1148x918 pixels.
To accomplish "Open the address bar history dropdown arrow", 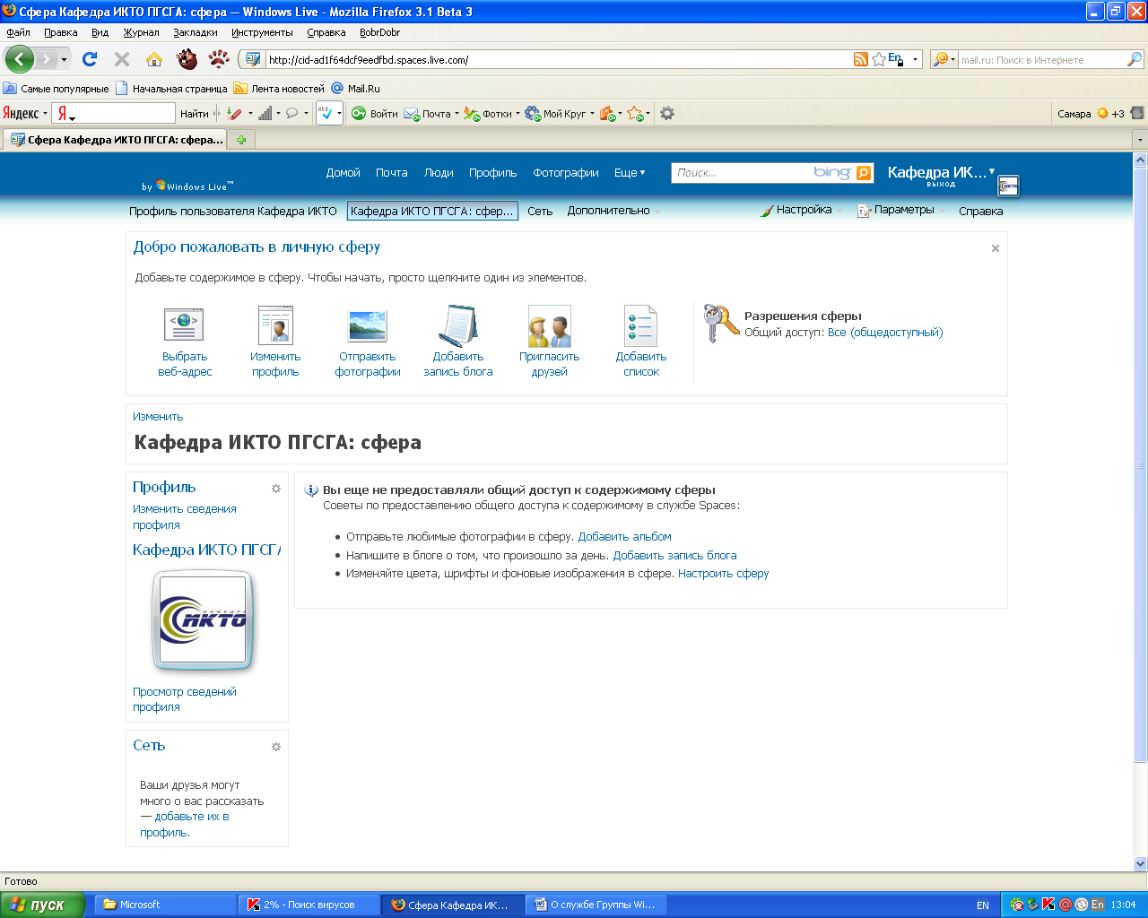I will pyautogui.click(x=916, y=60).
